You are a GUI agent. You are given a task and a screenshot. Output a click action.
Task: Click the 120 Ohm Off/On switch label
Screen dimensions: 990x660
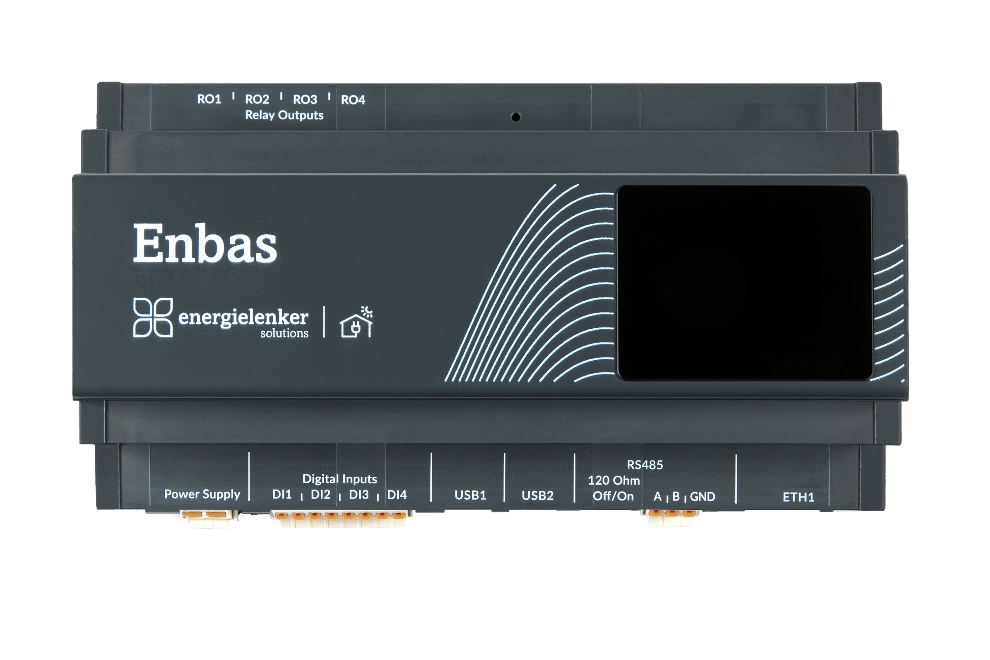(x=613, y=489)
